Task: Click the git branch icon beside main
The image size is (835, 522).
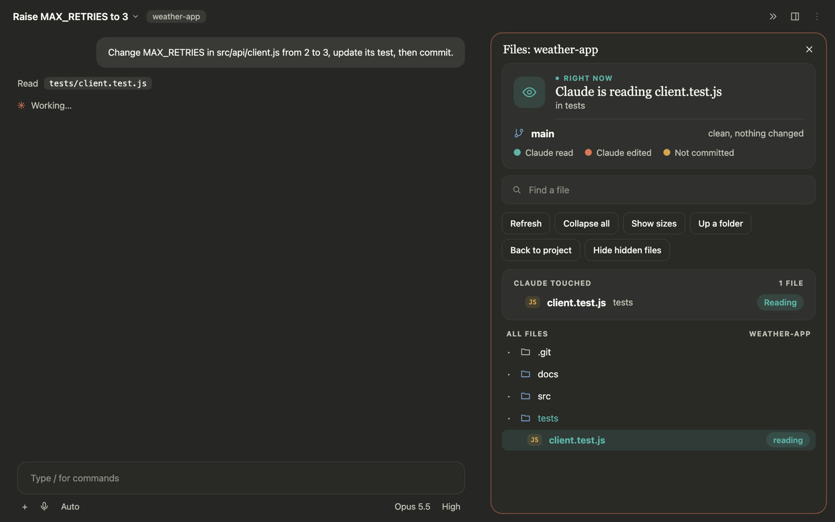Action: (519, 133)
